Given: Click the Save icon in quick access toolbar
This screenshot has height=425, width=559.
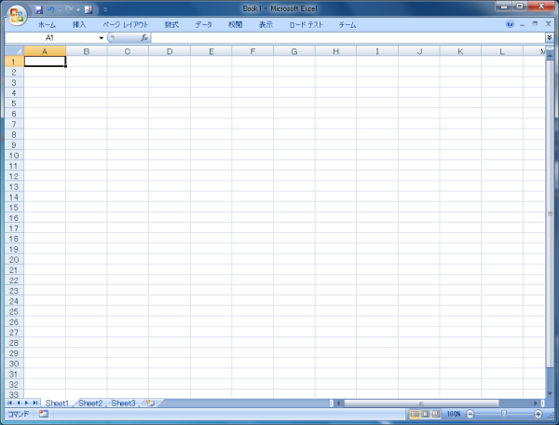Looking at the screenshot, I should point(38,9).
